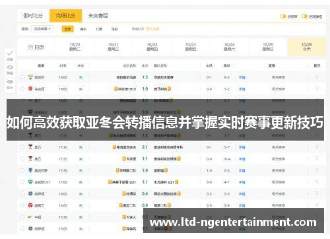Open 详情 link for the 19:00 1:3 match
This screenshot has width=330, height=239.
click(x=242, y=77)
